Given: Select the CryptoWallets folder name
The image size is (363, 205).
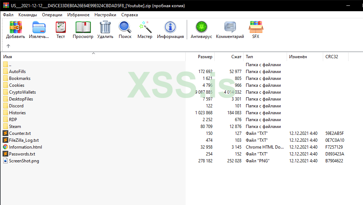Looking at the screenshot, I should 22,92.
